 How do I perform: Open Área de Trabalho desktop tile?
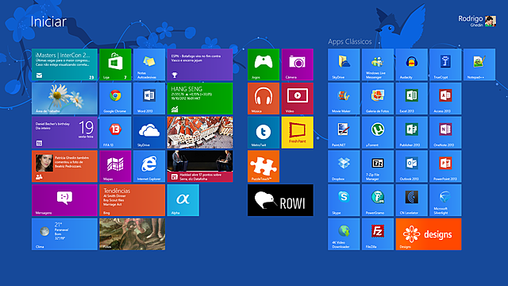point(64,99)
